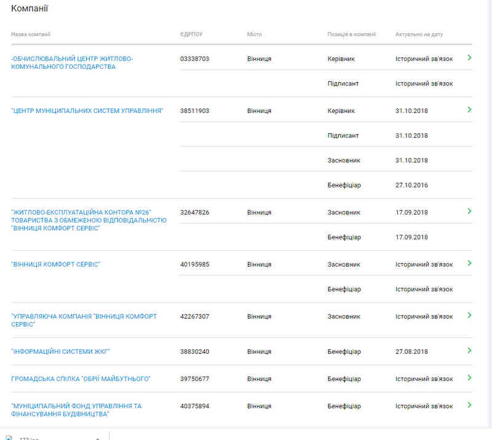Open the green arrow for ЕДРПОУ 03338703 row

[469, 58]
